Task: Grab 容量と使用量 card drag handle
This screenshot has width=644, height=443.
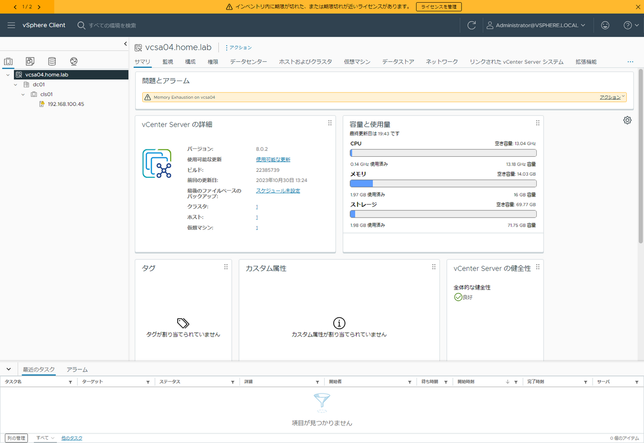Action: pyautogui.click(x=538, y=123)
